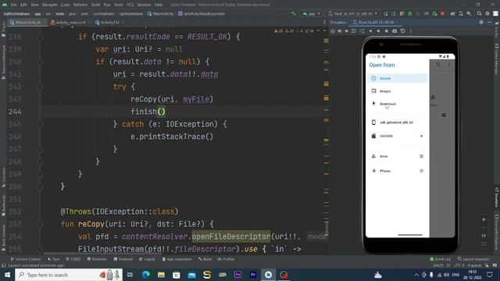The image size is (500, 281).
Task: Fold the reCopy function at line 253
Action: (40, 224)
